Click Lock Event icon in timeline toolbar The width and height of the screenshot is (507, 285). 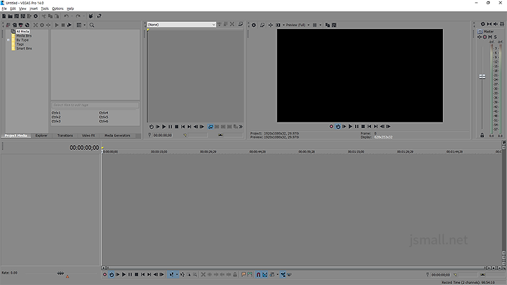pyautogui.click(x=234, y=274)
